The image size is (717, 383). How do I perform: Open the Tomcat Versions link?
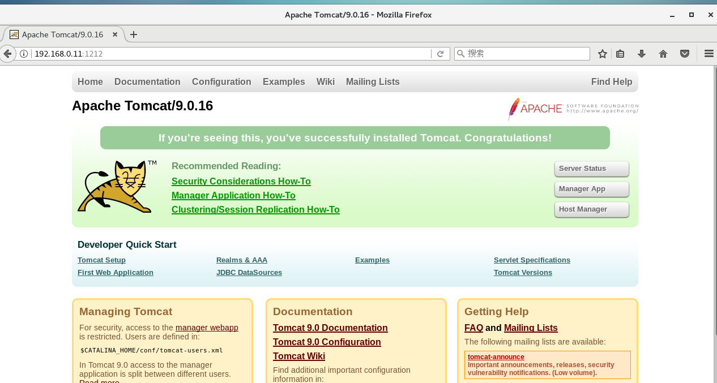click(523, 273)
